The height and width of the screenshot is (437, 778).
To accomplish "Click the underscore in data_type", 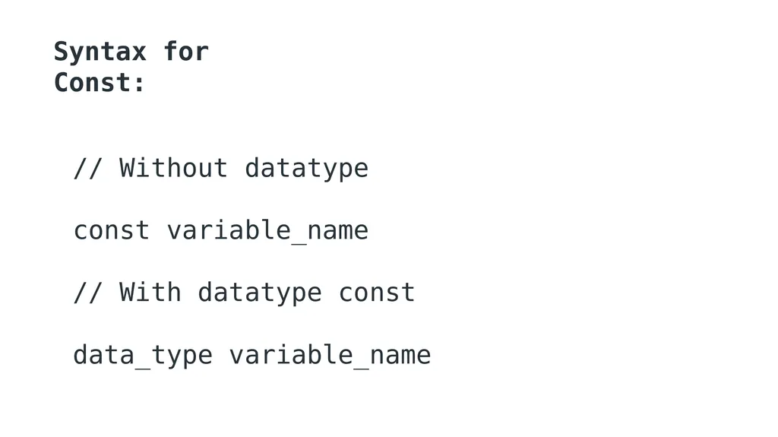I will click(x=143, y=366).
